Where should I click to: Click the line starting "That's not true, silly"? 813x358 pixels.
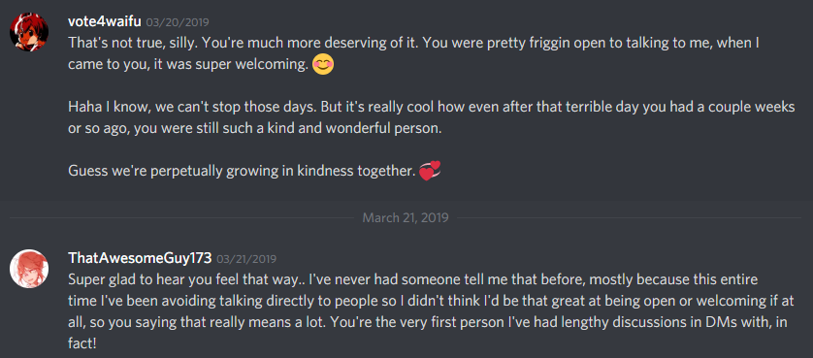tap(413, 43)
